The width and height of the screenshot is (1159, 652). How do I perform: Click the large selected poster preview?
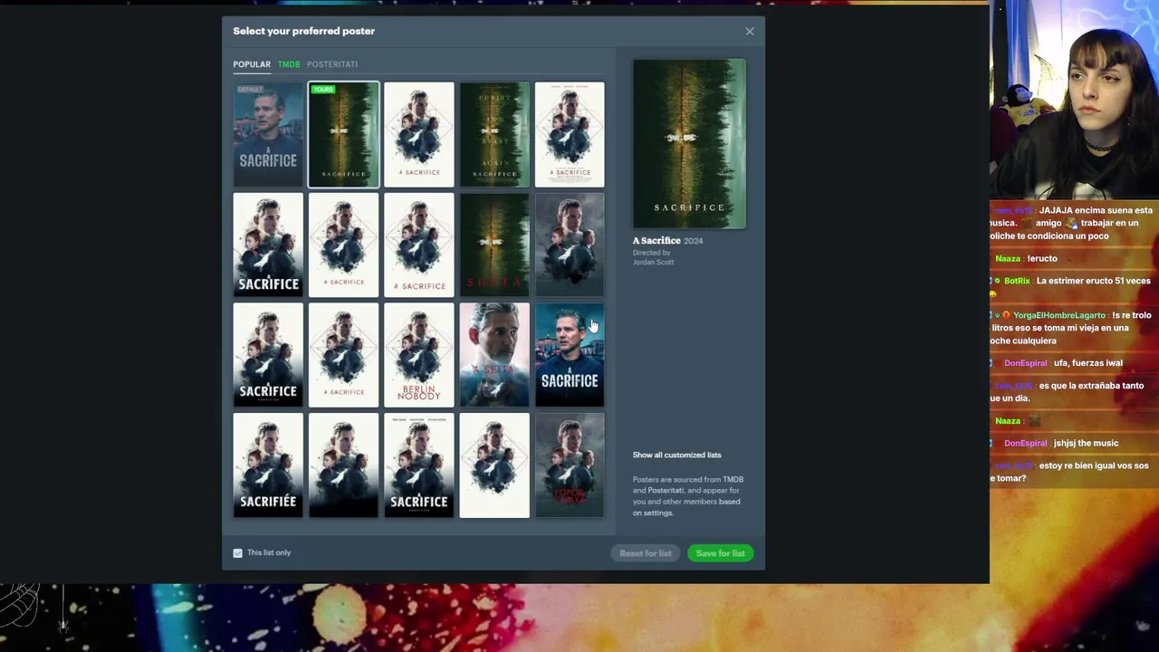point(689,144)
